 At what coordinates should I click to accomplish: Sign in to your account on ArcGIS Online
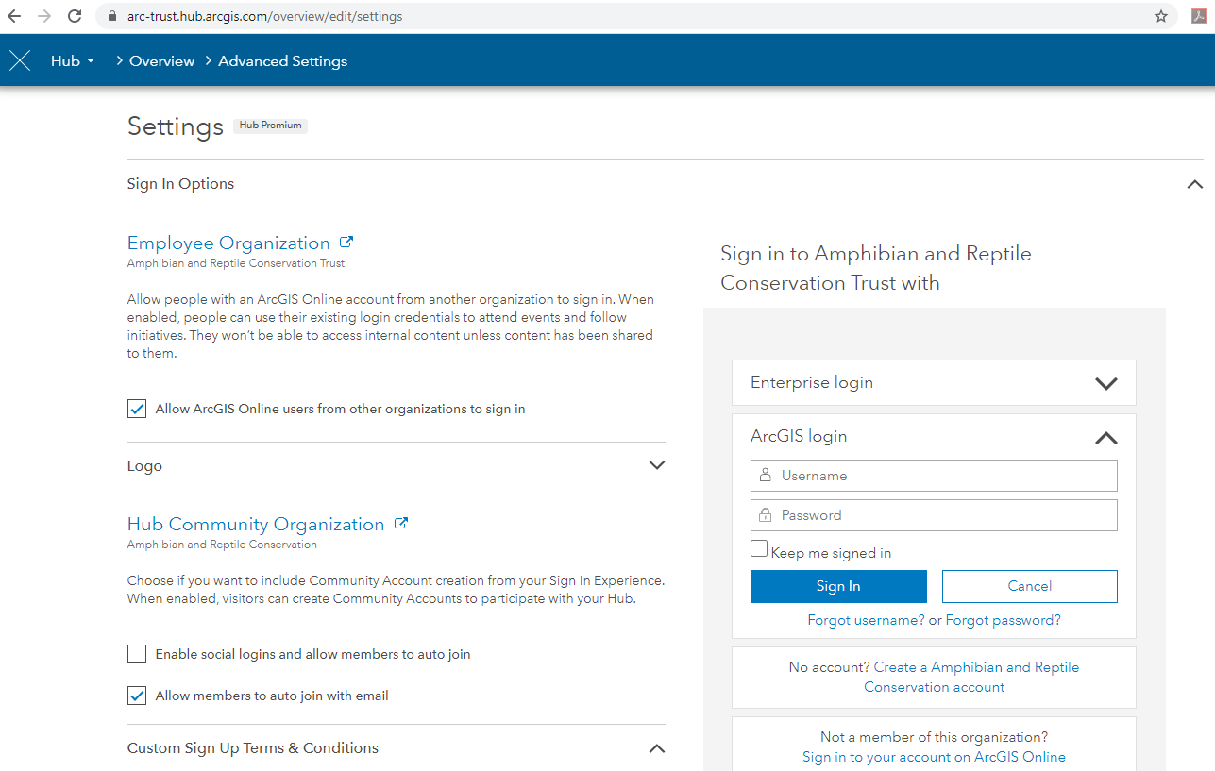[934, 757]
